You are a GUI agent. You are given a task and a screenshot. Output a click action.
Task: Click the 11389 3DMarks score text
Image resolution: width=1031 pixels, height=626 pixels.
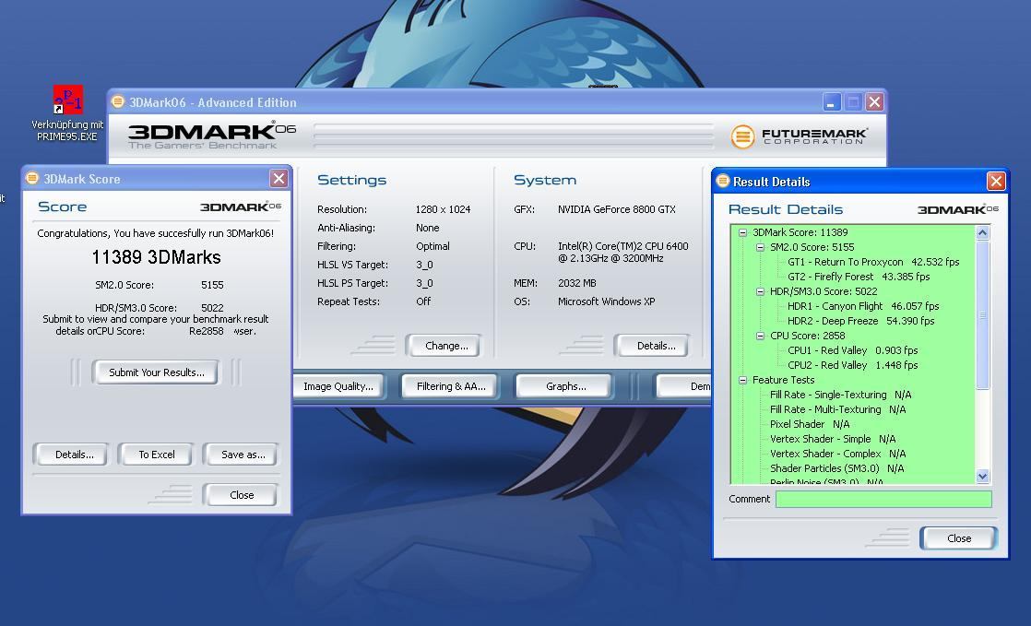[x=157, y=257]
